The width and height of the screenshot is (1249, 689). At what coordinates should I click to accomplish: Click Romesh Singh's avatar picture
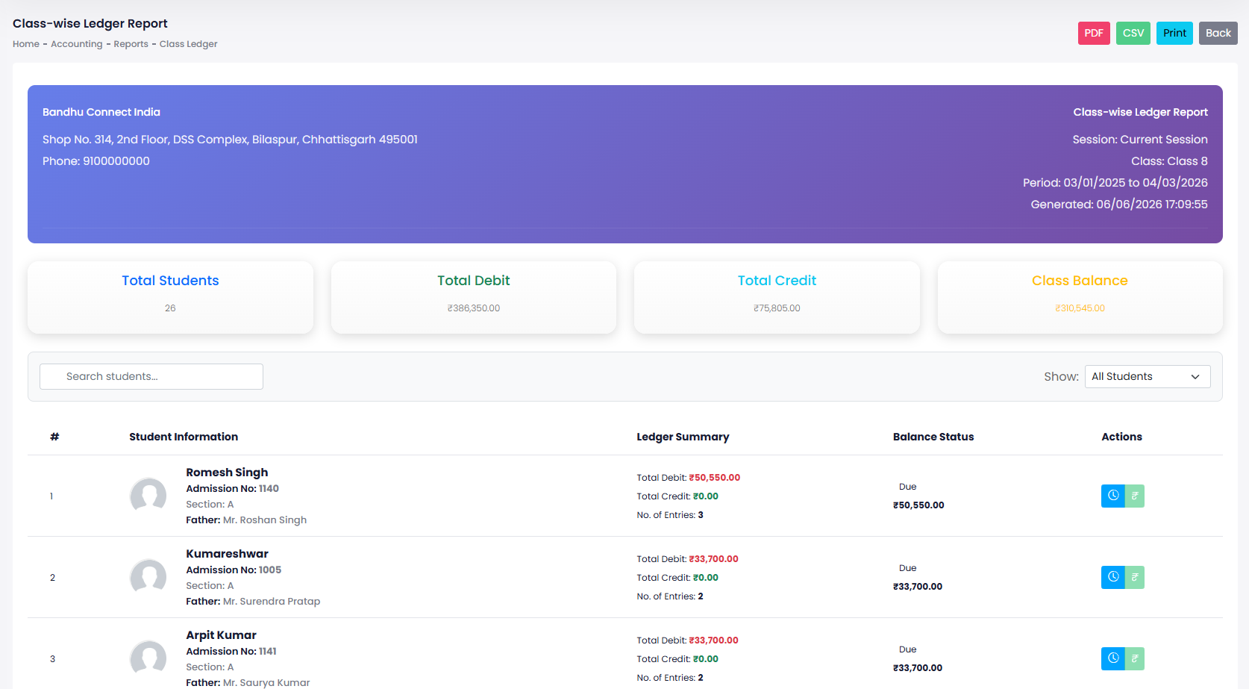coord(148,496)
